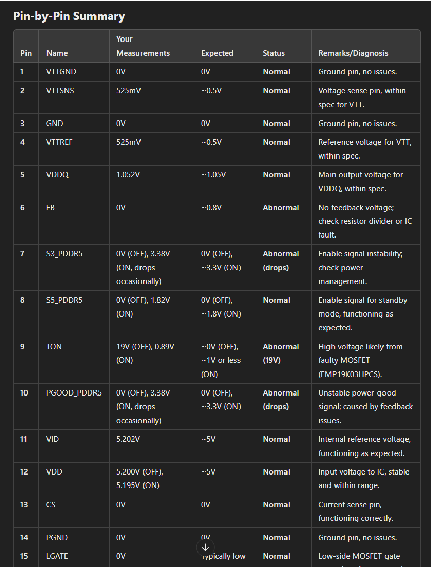Click the S5_PDDR5 name cell
This screenshot has height=567, width=431.
tap(64, 300)
